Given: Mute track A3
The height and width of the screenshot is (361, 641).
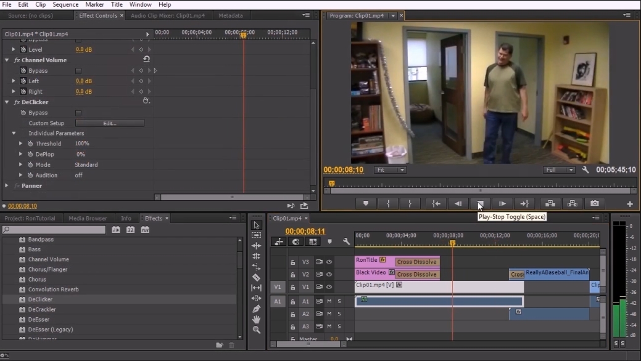Looking at the screenshot, I should coord(329,327).
